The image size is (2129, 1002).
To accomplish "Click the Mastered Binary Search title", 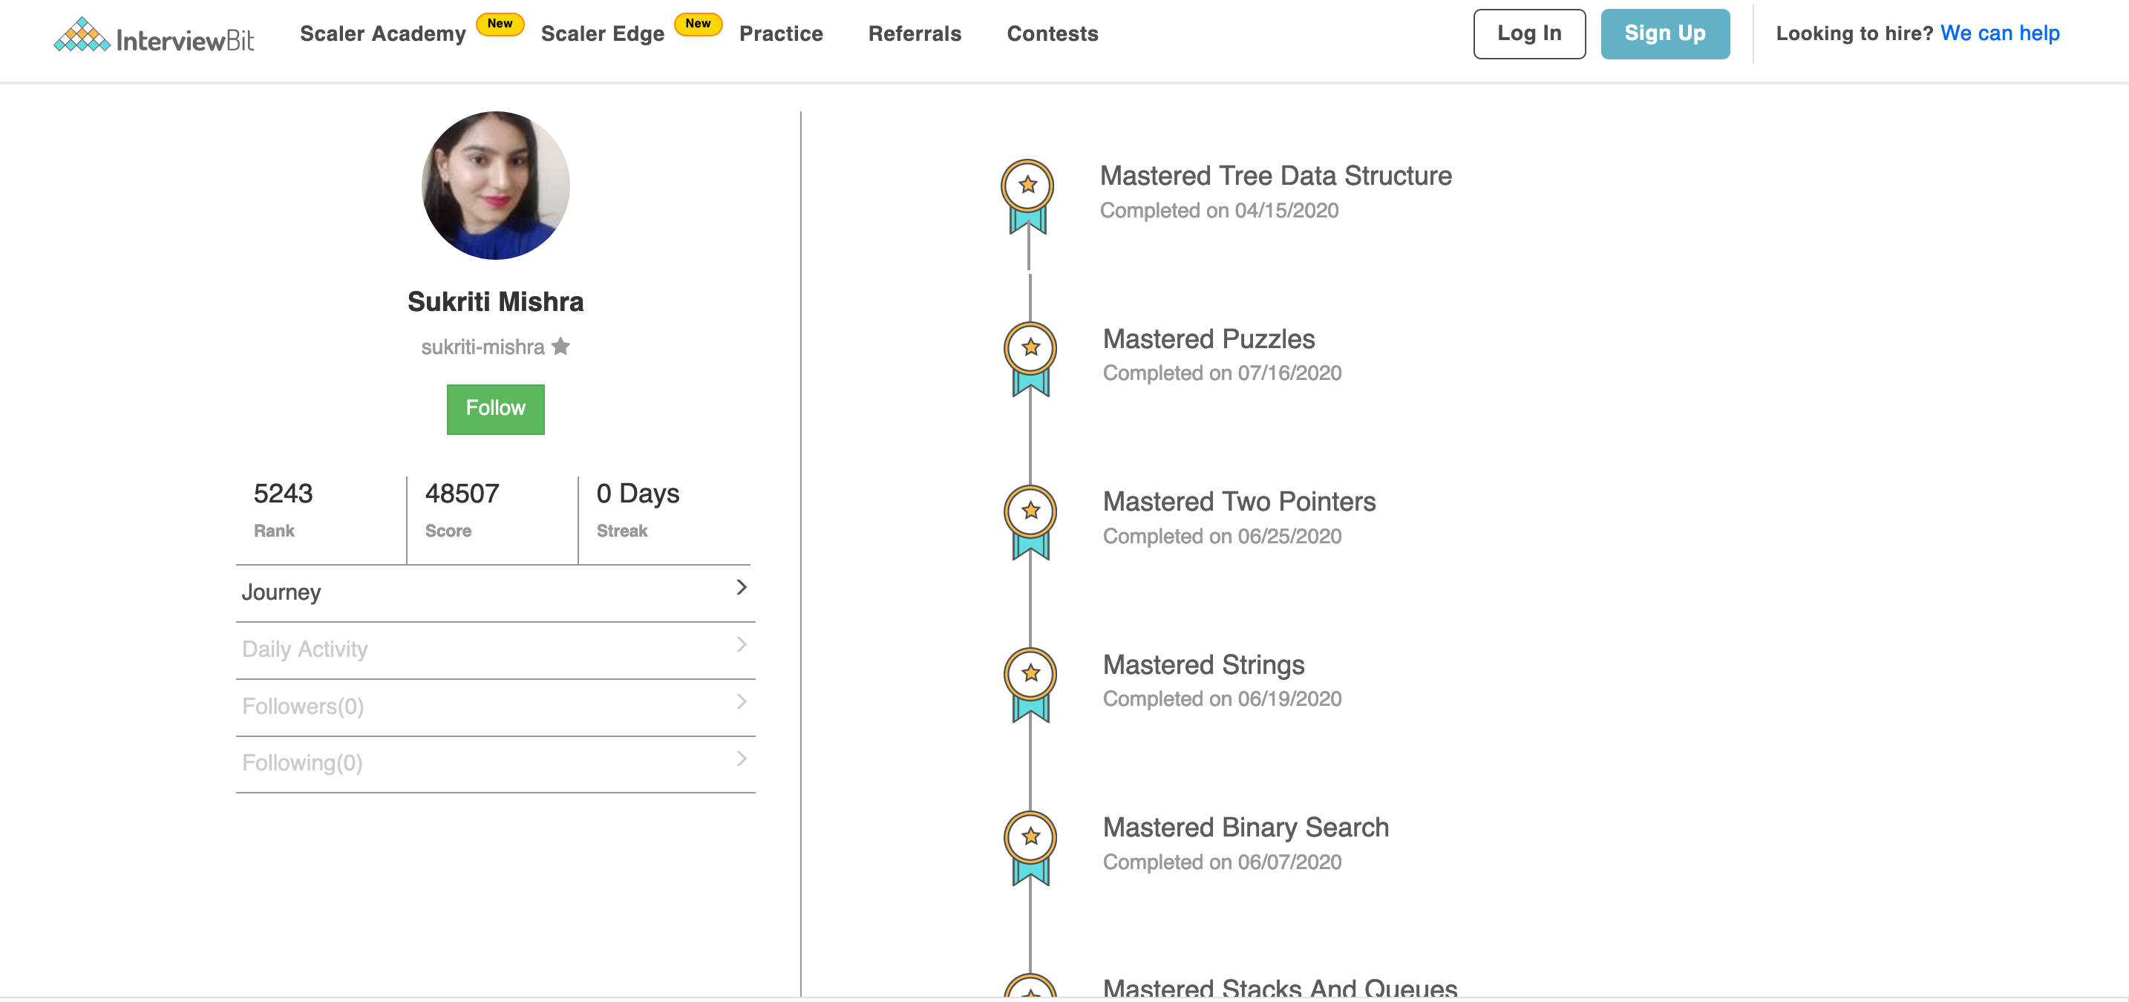I will [1246, 828].
